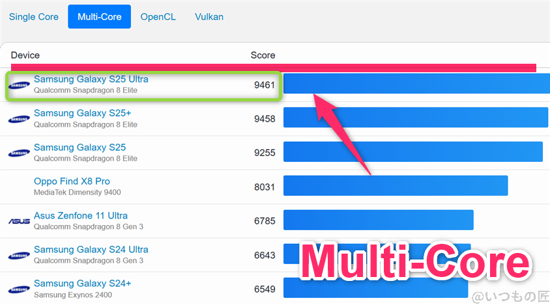
Task: Open the Samsung Galaxy S24 Ultra link
Action: coord(91,249)
